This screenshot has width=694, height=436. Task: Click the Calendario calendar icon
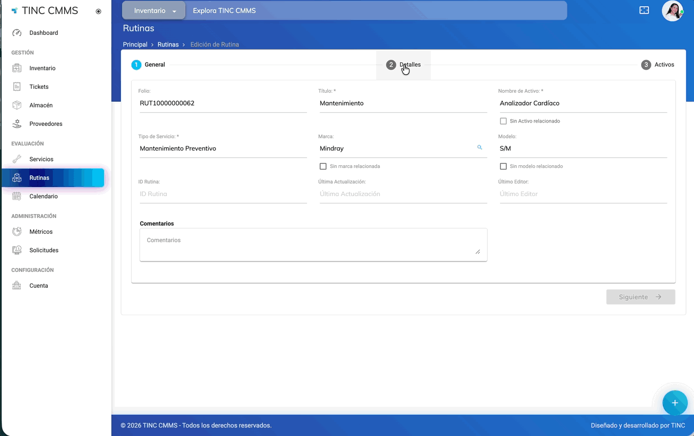(x=17, y=196)
